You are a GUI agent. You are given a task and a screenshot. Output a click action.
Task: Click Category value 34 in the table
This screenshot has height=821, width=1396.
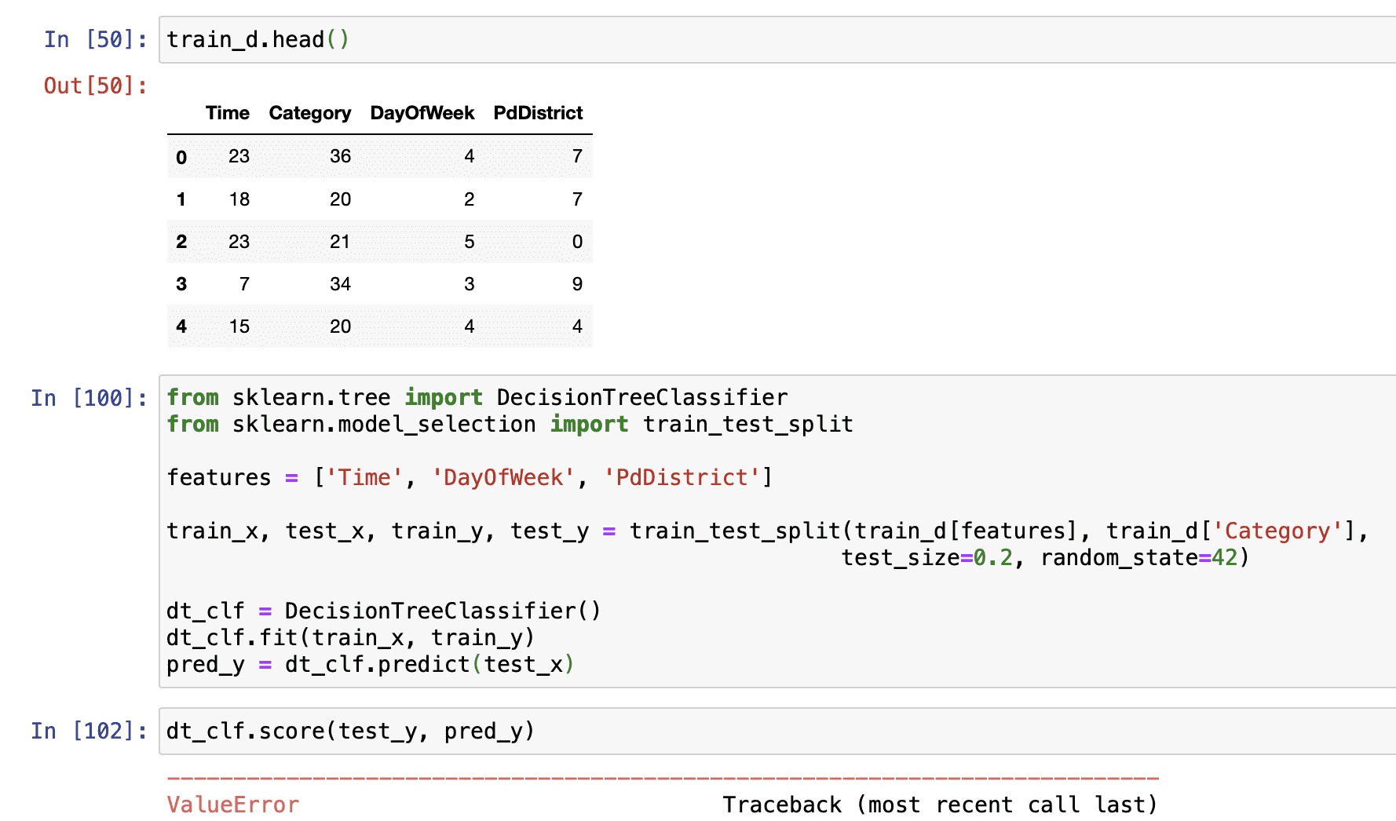click(340, 284)
